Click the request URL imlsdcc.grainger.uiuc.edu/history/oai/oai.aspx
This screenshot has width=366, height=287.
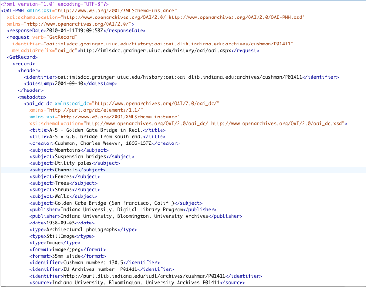tap(156, 51)
